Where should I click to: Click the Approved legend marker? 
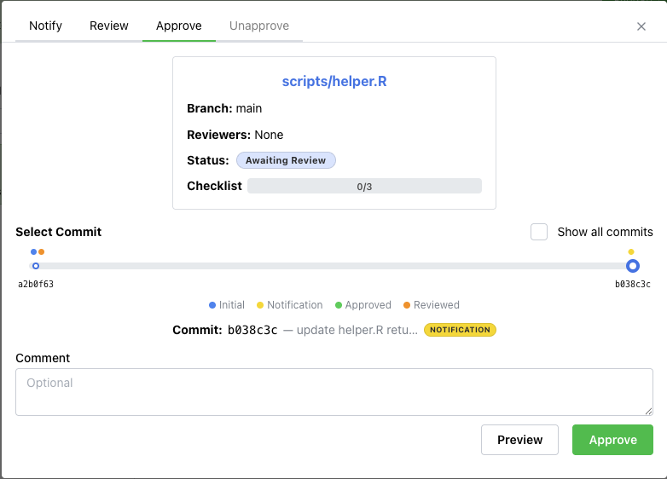pyautogui.click(x=339, y=305)
